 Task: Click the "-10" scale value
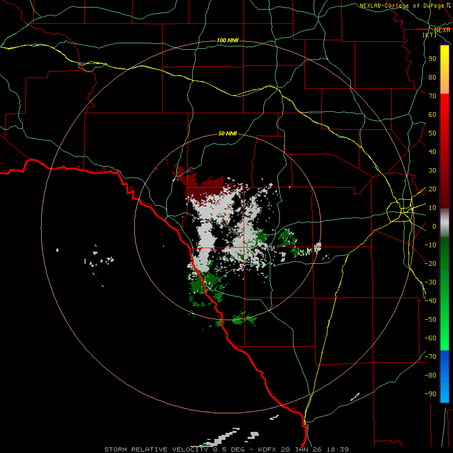click(x=430, y=245)
